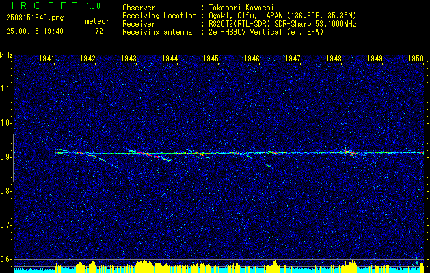Click the 1.0 kHz axis label
Viewport: 430px width, 273px height.
pos(5,123)
